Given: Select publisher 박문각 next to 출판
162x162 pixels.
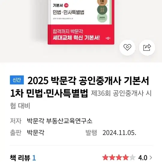Looking at the screenshot, I should tap(35, 133).
